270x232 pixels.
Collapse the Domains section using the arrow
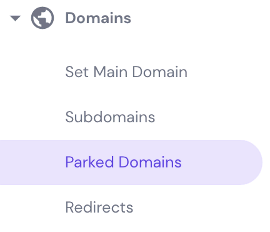[x=16, y=18]
